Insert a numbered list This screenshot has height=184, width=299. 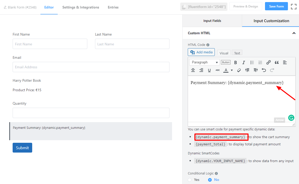tap(260, 62)
